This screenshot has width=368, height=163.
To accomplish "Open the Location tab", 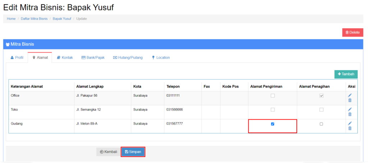I will point(161,58).
